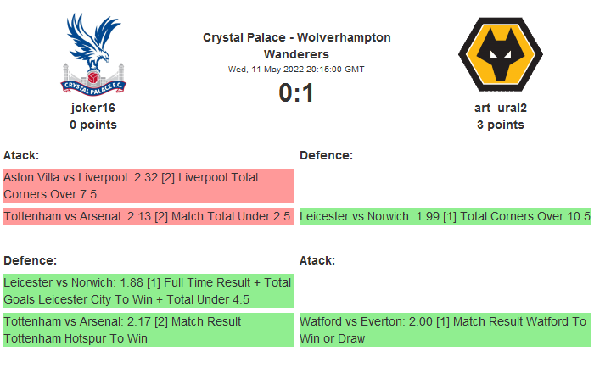
Task: Select the Aston Villa vs Liverpool corners bet
Action: (x=148, y=186)
